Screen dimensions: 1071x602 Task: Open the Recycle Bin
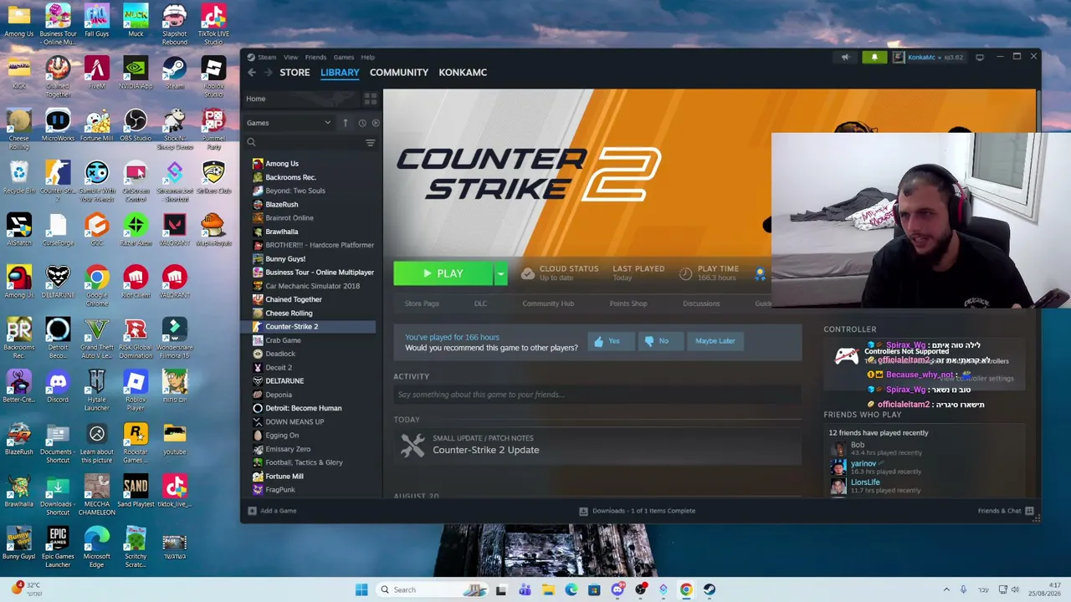click(x=18, y=177)
